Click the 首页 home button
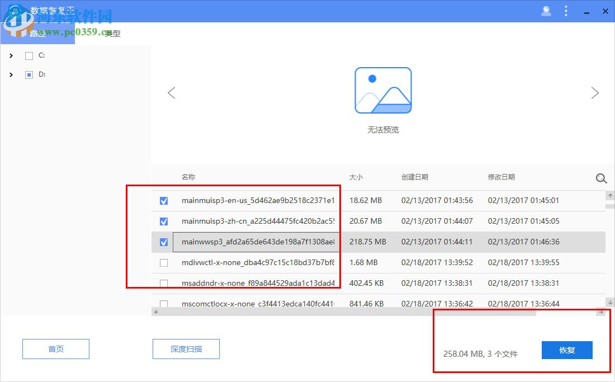The width and height of the screenshot is (615, 382). point(55,348)
